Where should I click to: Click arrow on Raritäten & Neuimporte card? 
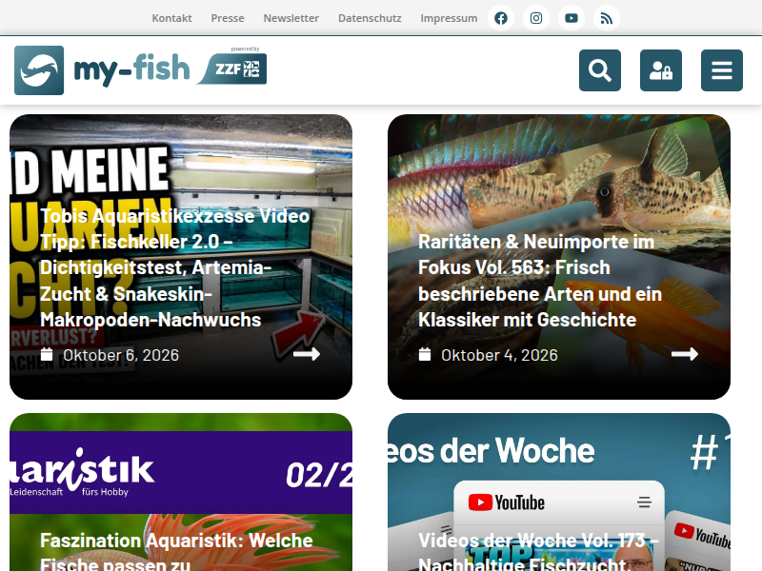[x=685, y=354]
